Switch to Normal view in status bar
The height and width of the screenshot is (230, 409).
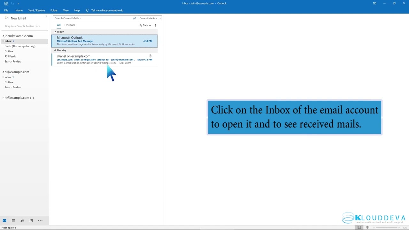click(x=359, y=227)
